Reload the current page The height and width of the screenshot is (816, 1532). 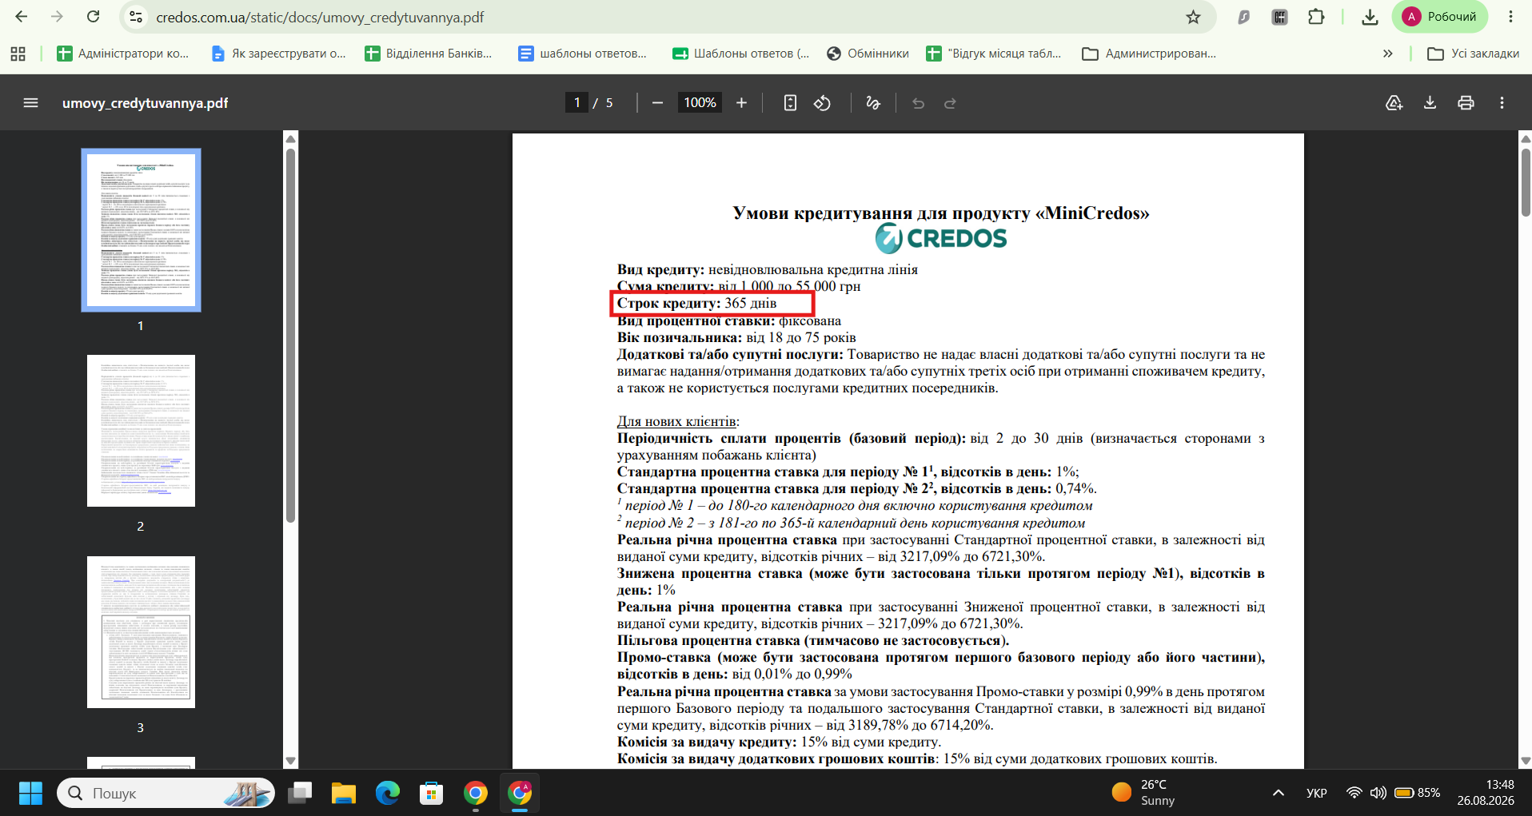pyautogui.click(x=94, y=17)
